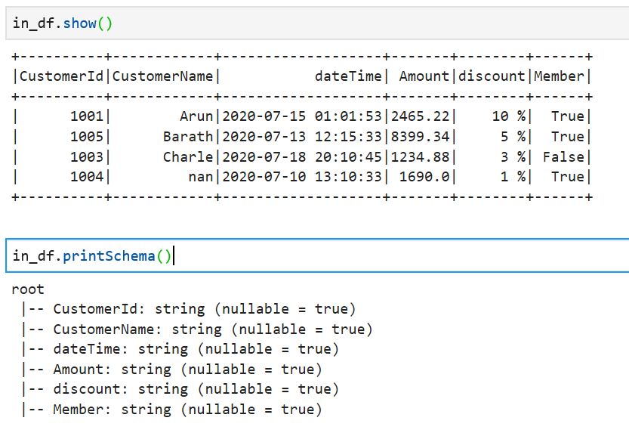
Task: Click datetime 2020-07-18 20:10:45
Action: (302, 156)
